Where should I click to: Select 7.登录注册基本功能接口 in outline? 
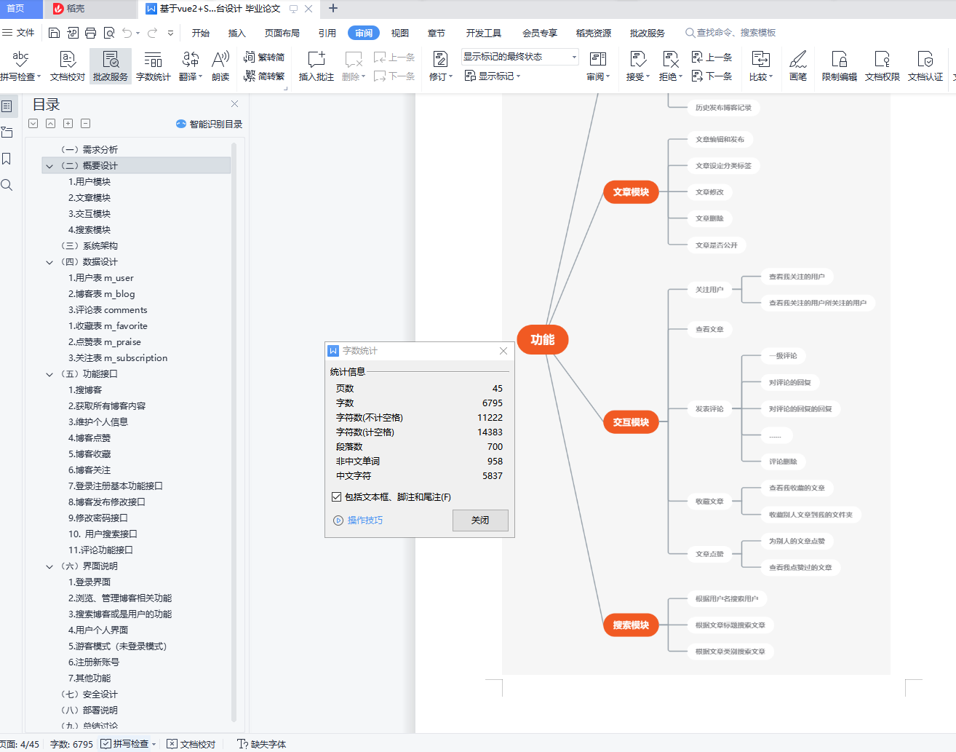(116, 486)
